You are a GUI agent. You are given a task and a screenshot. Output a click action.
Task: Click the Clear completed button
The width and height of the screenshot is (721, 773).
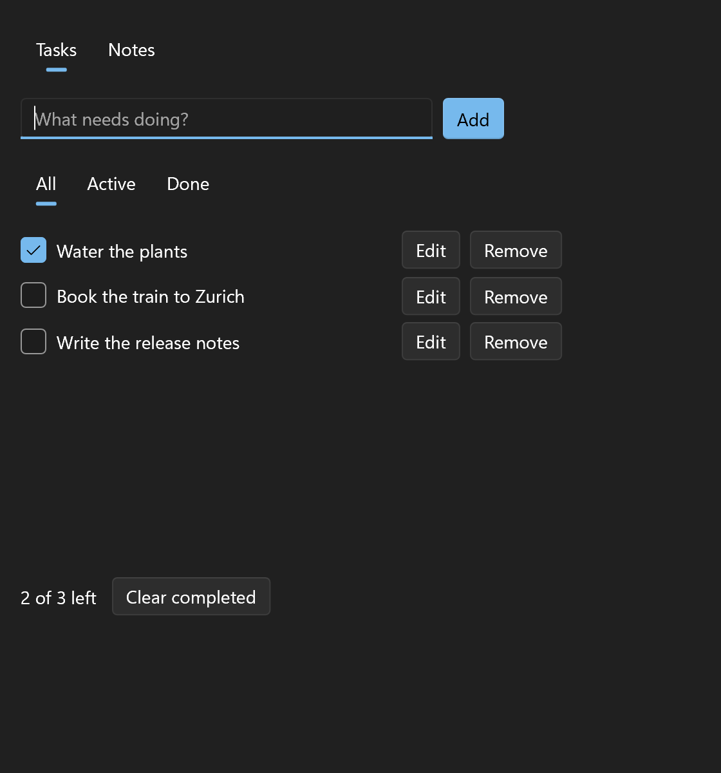click(x=191, y=596)
